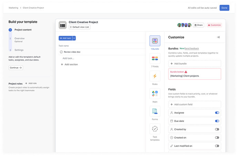Viewport: 238px width, 156px height.
Task: Click the Send feedback link
Action: 192,48
